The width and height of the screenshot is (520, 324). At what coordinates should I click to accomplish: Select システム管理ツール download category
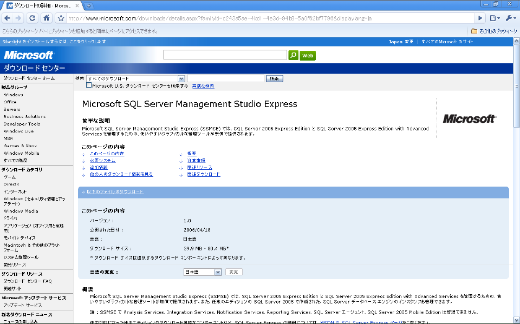click(21, 257)
